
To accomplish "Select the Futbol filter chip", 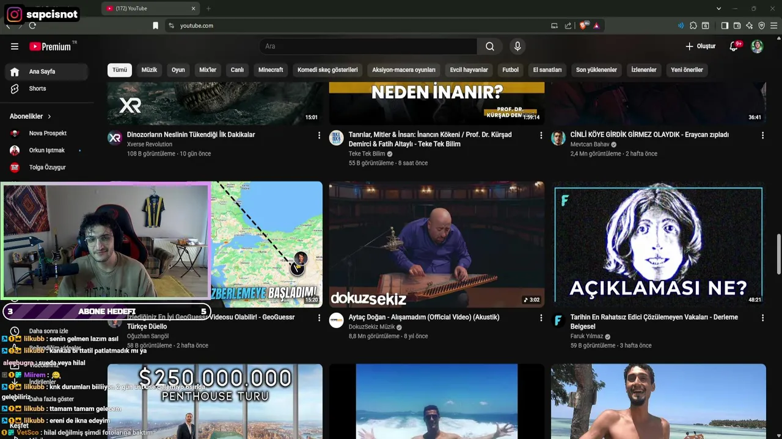I will [511, 70].
